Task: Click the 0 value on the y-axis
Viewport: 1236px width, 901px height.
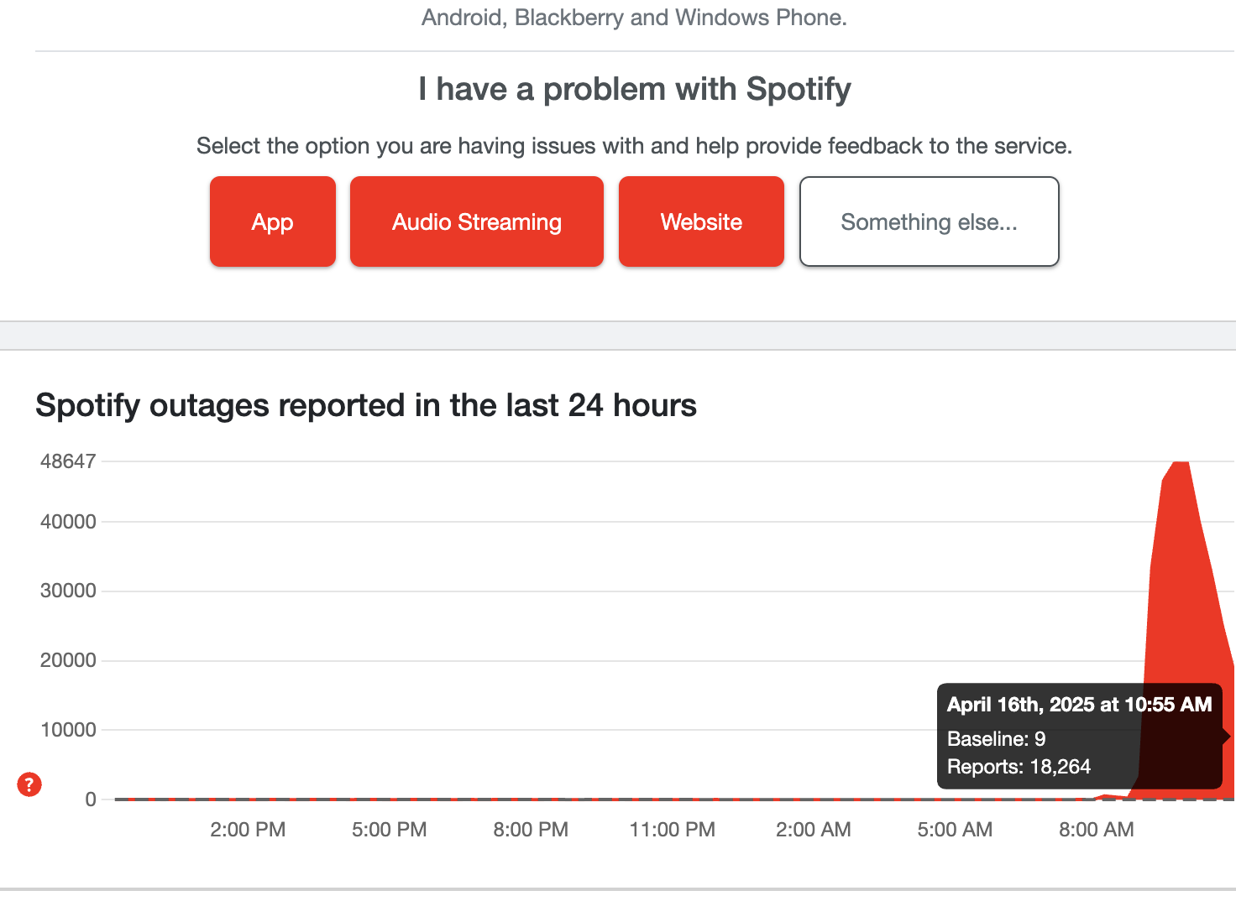Action: (x=92, y=798)
